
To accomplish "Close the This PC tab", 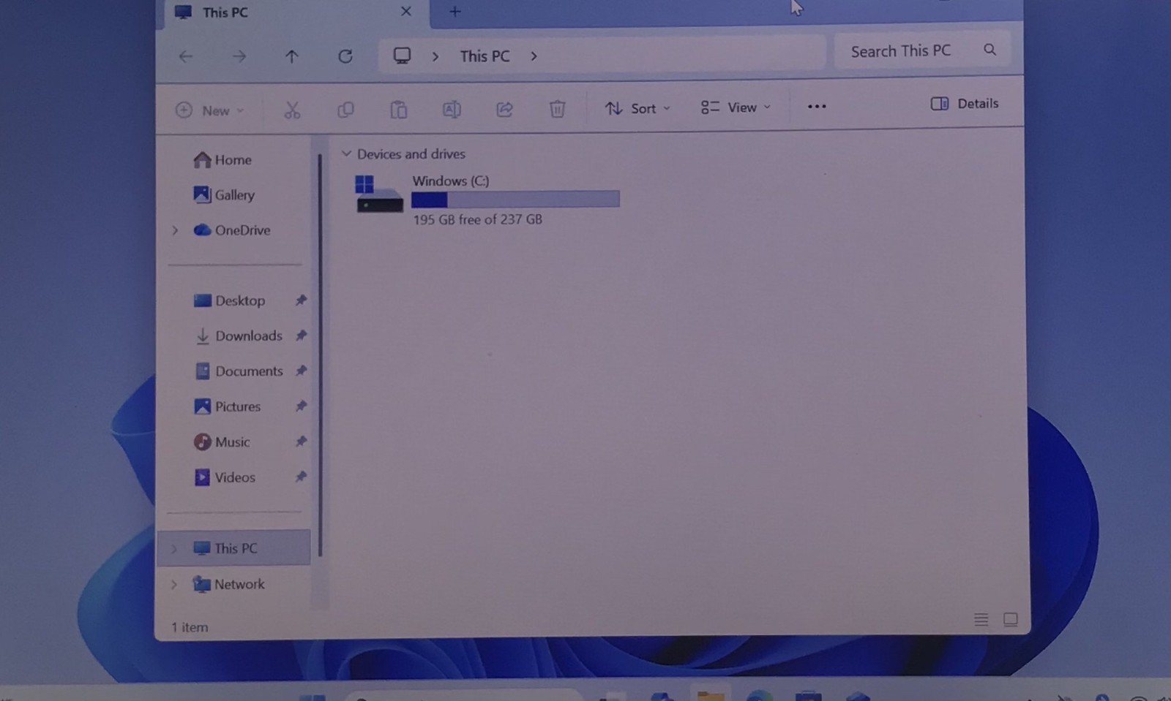I will 406,12.
